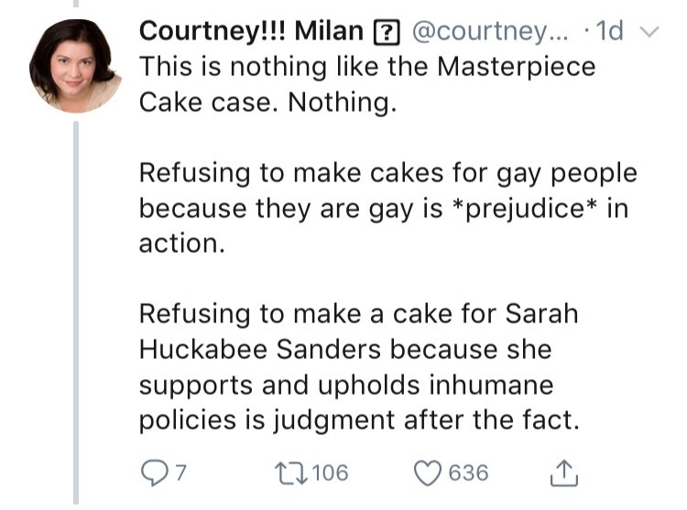The height and width of the screenshot is (510, 687).
Task: Click the paragraph about cakes for gay people
Action: pos(387,208)
